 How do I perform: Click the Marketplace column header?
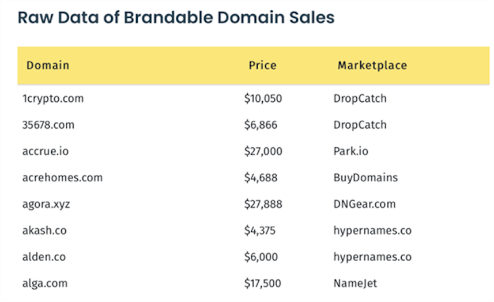click(372, 65)
